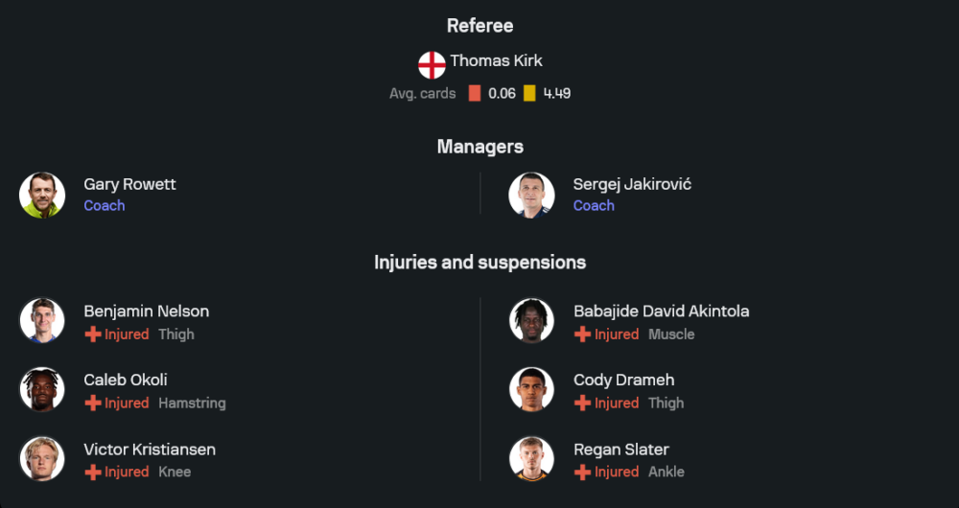This screenshot has height=508, width=959.
Task: Open manager Gary Rowett's name link
Action: point(129,184)
